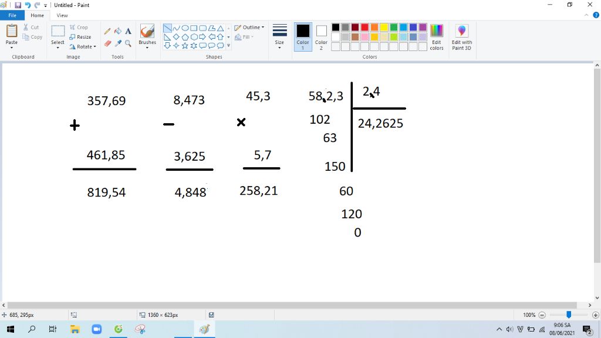Open Edit colors dialog

tap(437, 37)
